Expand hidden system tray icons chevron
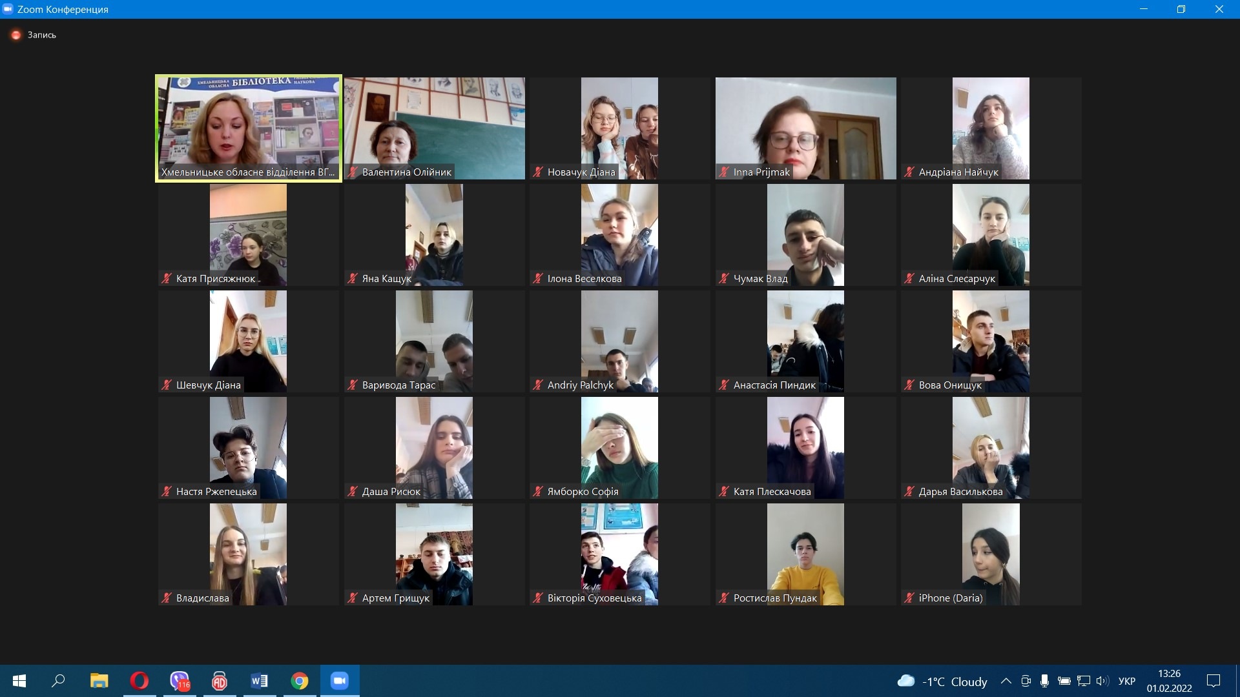This screenshot has width=1240, height=697. (1006, 681)
